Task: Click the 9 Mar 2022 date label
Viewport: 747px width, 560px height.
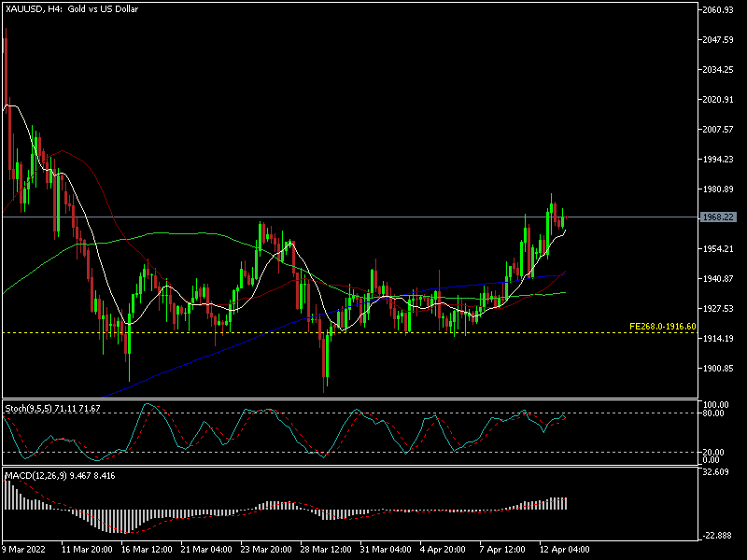Action: coord(25,549)
